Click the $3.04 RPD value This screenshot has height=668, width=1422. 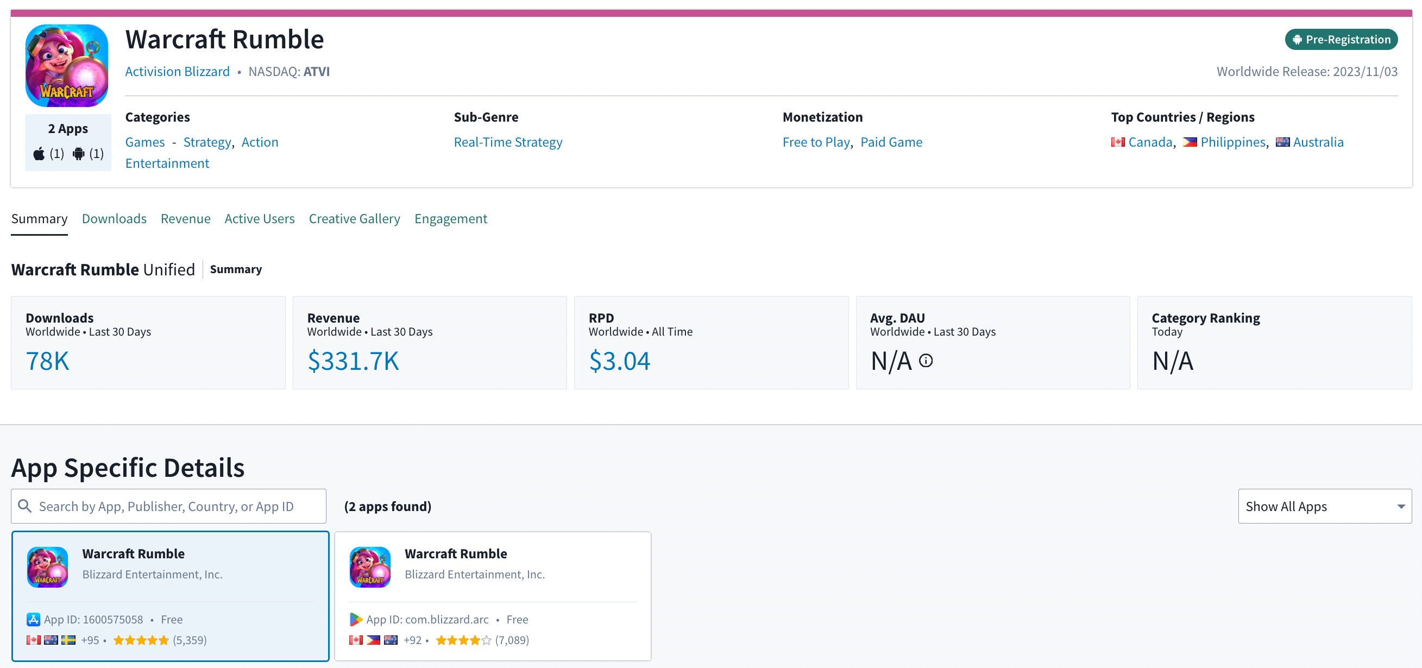(x=619, y=361)
